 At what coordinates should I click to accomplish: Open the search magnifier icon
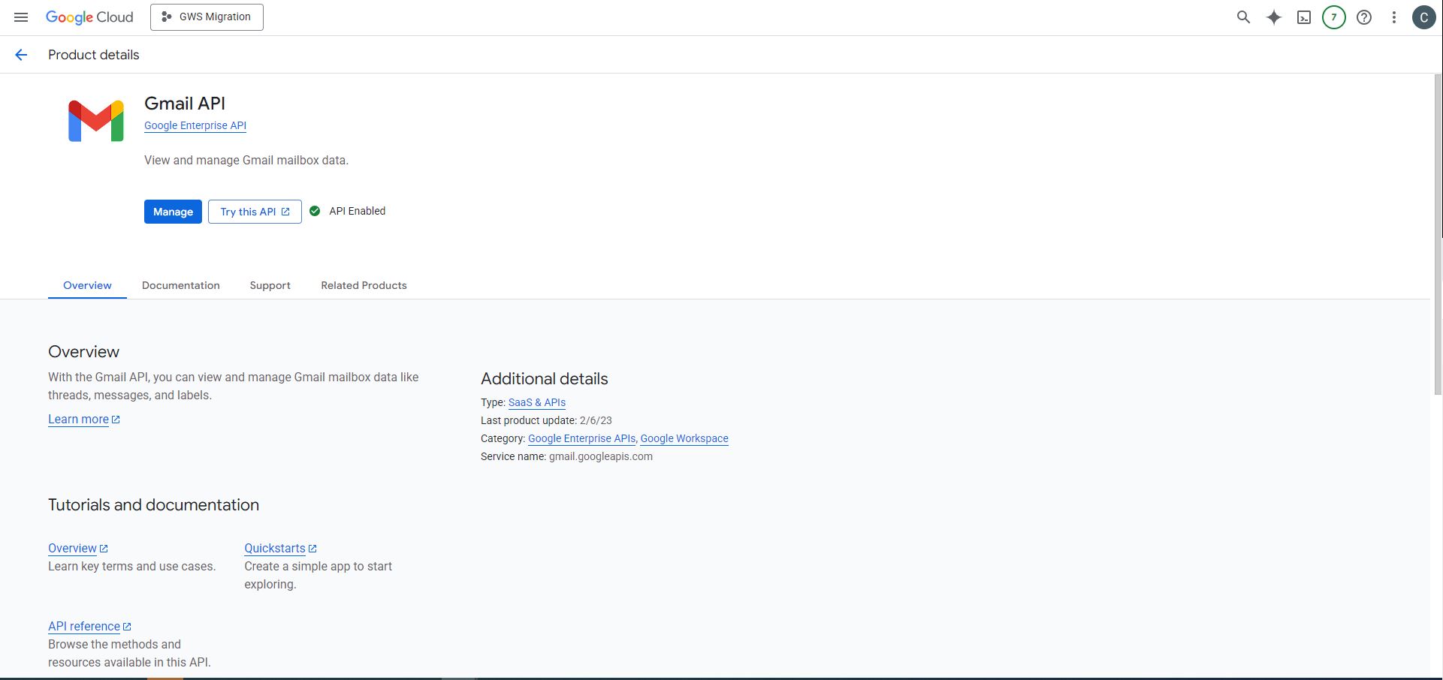1243,17
